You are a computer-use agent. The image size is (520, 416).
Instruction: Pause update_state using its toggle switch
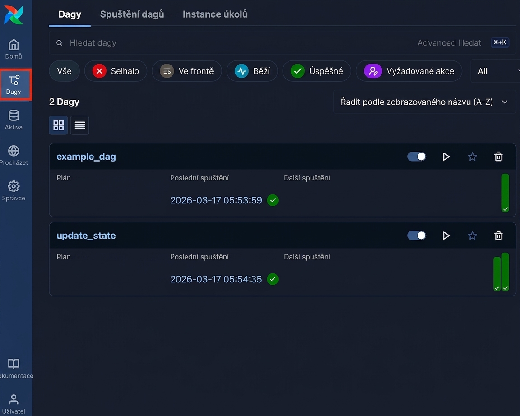point(417,236)
